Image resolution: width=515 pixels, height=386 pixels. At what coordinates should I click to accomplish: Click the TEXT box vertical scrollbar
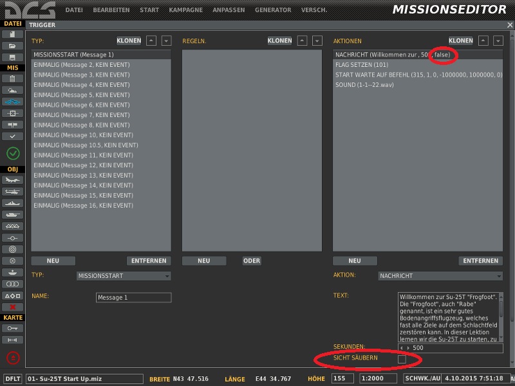click(x=501, y=317)
